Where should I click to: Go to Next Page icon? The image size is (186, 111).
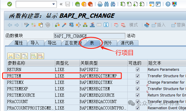136,4
